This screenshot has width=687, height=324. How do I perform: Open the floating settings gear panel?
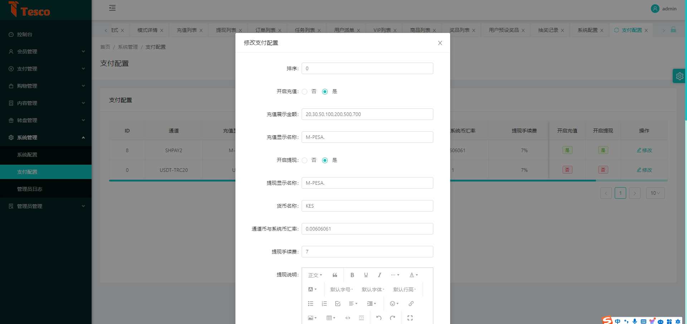pos(679,76)
